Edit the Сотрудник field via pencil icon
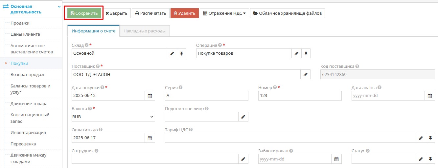Screen dimensions: 438x168 tap(243, 159)
